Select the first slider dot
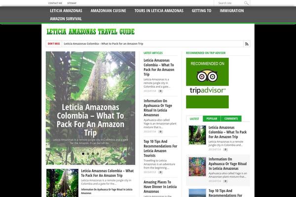296x197 pixels. coord(83,154)
